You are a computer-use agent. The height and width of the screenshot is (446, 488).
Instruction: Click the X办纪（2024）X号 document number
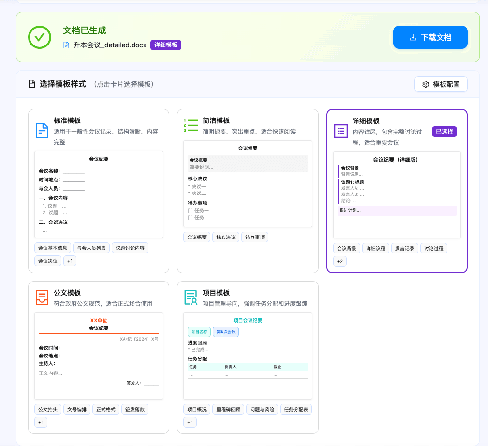pos(139,339)
